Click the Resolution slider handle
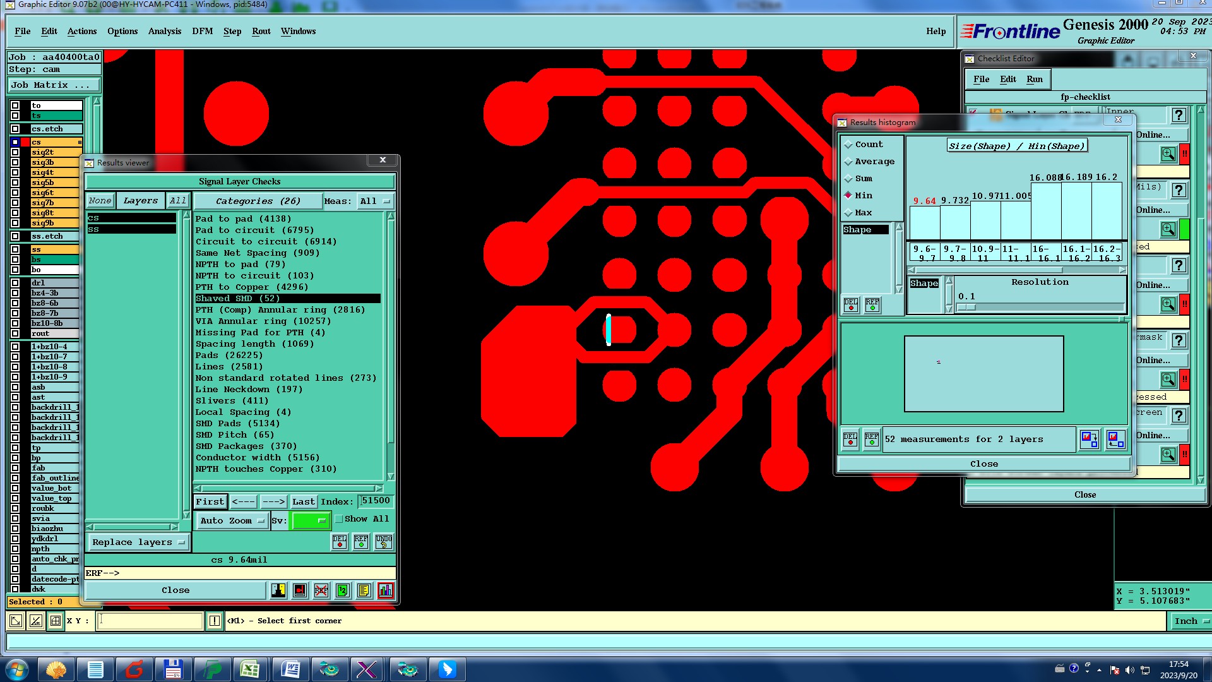The height and width of the screenshot is (682, 1212). point(966,308)
